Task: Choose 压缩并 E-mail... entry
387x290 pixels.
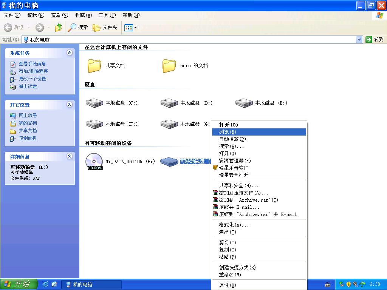Action: pos(259,207)
